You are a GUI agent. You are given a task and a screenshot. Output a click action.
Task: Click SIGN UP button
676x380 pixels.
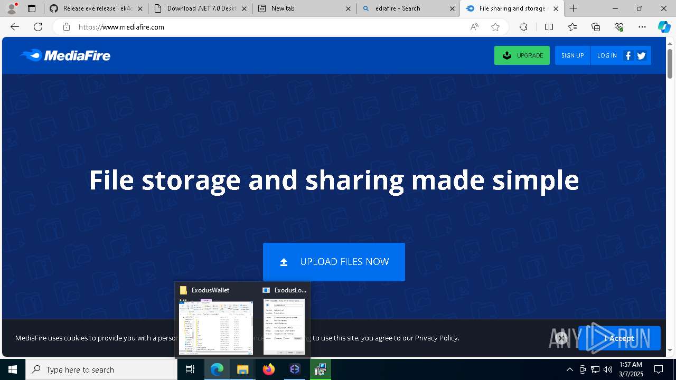[572, 55]
